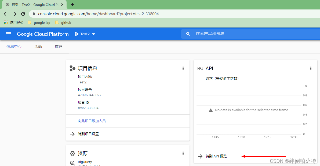
Task: Click the arrow icon beside 转到 API 概览
Action: [200, 156]
